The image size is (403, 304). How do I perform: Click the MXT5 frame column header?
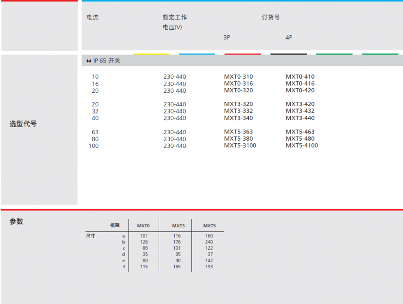pyautogui.click(x=209, y=226)
